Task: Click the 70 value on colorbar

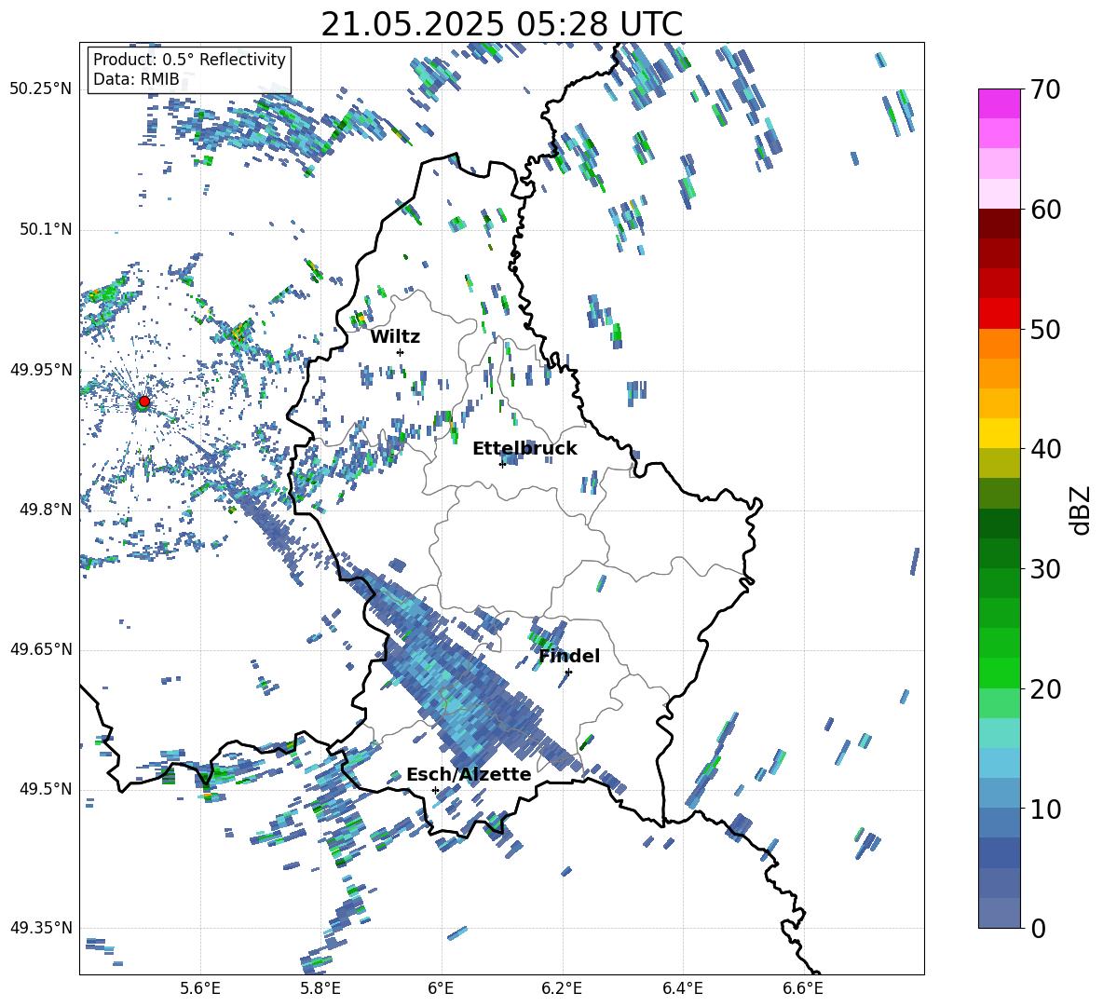Action: 1045,89
